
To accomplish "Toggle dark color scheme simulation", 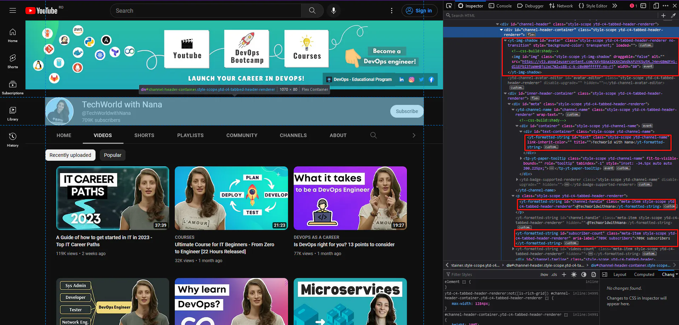I will (584, 274).
